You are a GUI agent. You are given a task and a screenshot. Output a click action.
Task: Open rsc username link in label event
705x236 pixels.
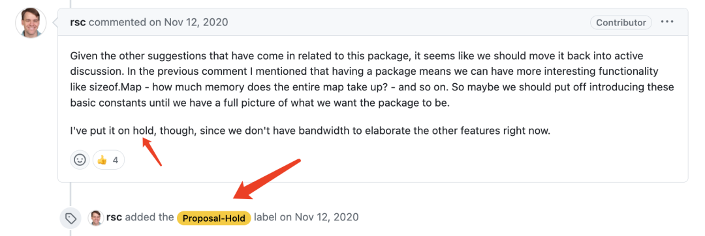point(114,218)
